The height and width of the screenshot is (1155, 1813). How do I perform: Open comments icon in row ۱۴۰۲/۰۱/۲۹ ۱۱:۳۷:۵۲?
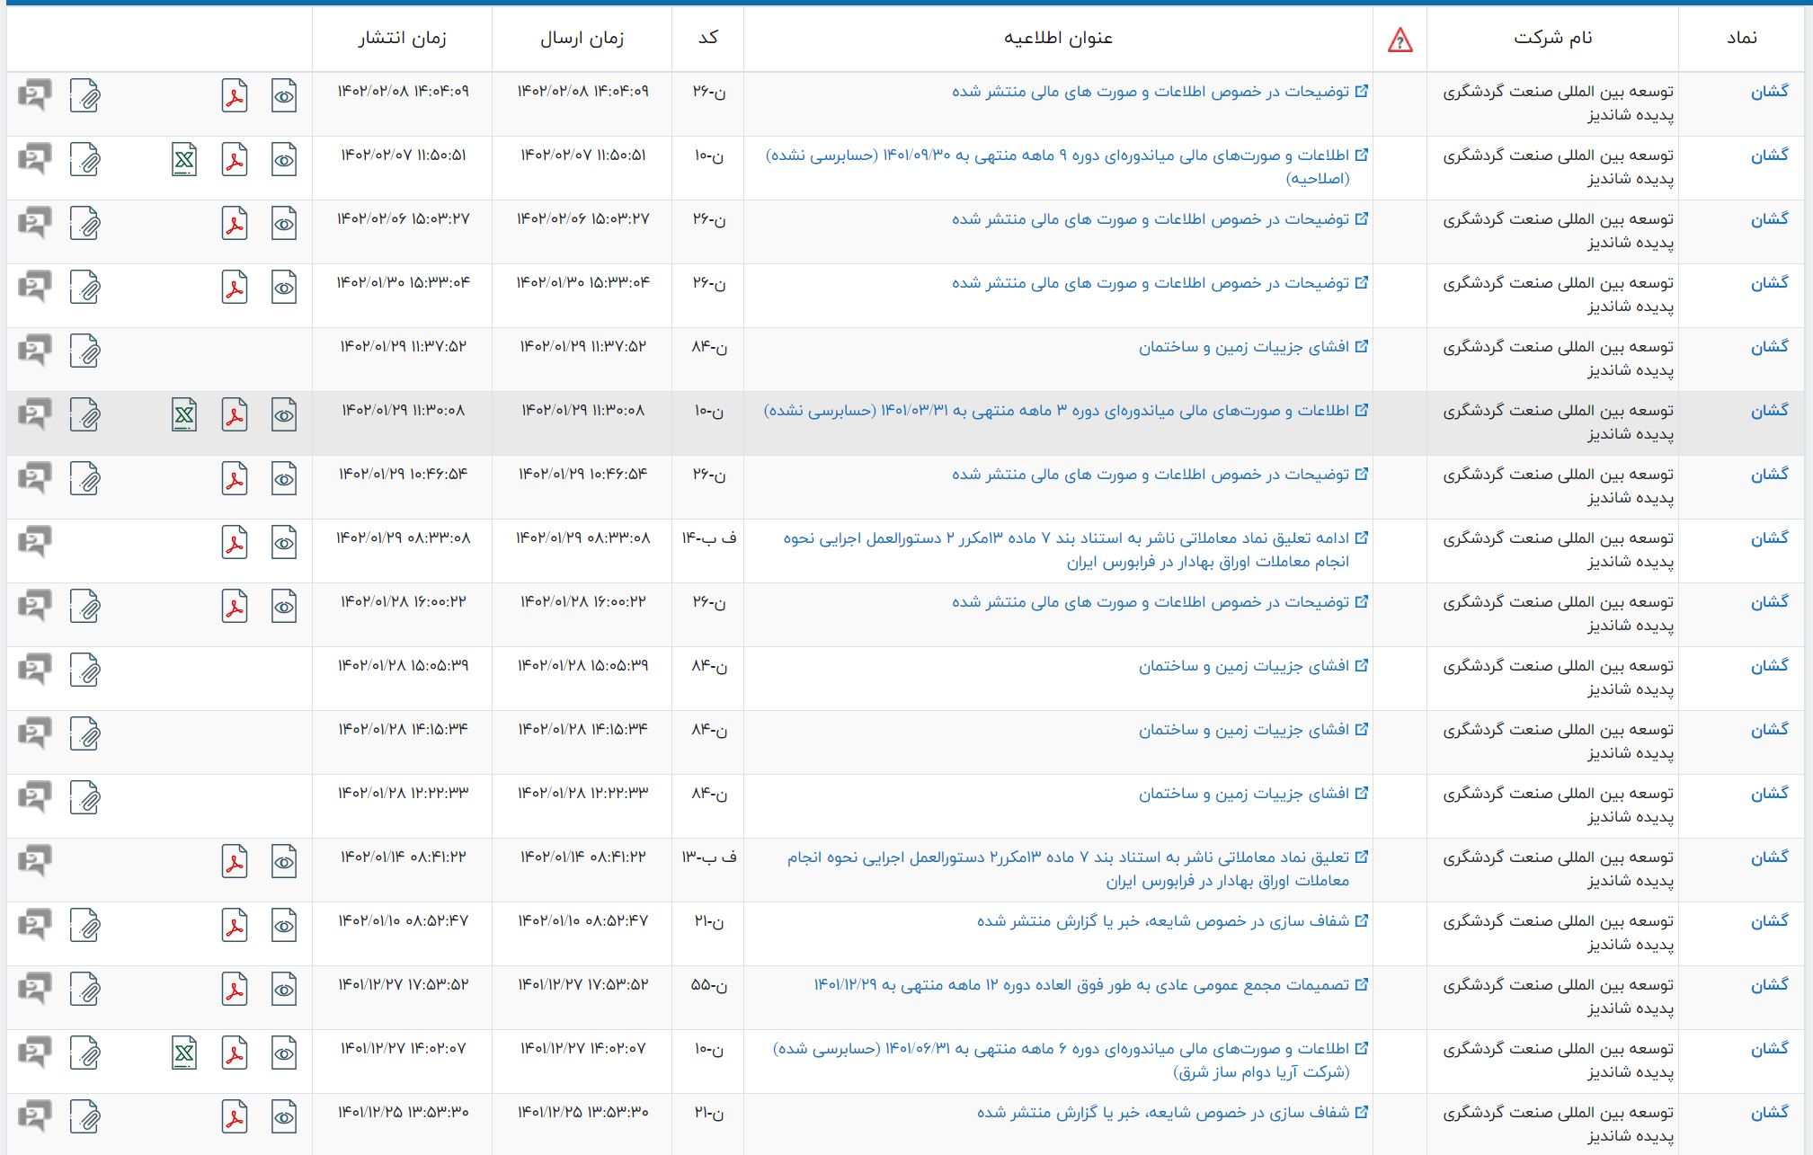35,350
